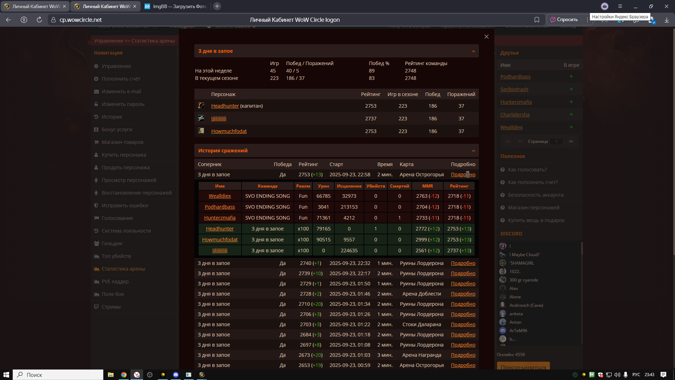675x380 pixels.
Task: Click the Discord member list scrollbar
Action: [x=582, y=248]
